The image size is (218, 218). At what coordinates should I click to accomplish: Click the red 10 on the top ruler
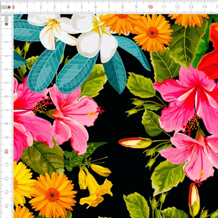pyautogui.click(x=150, y=7)
